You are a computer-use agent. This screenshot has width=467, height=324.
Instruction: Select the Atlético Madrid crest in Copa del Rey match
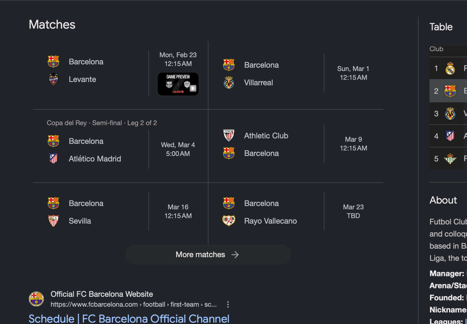53,158
